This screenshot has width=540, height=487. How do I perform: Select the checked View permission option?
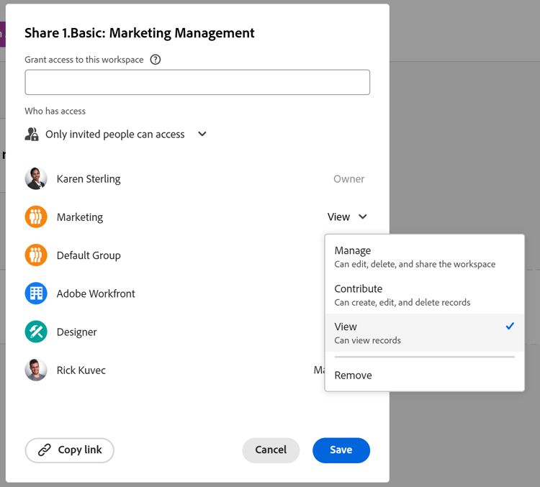point(424,333)
